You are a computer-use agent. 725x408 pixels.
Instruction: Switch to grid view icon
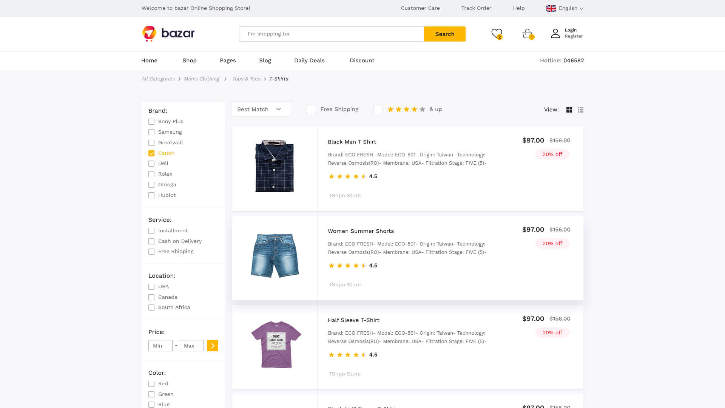[569, 110]
